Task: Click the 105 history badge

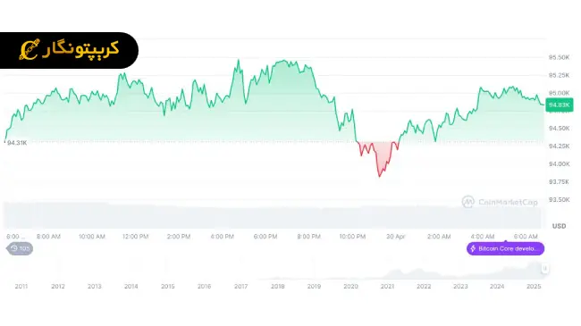Action: (20, 248)
